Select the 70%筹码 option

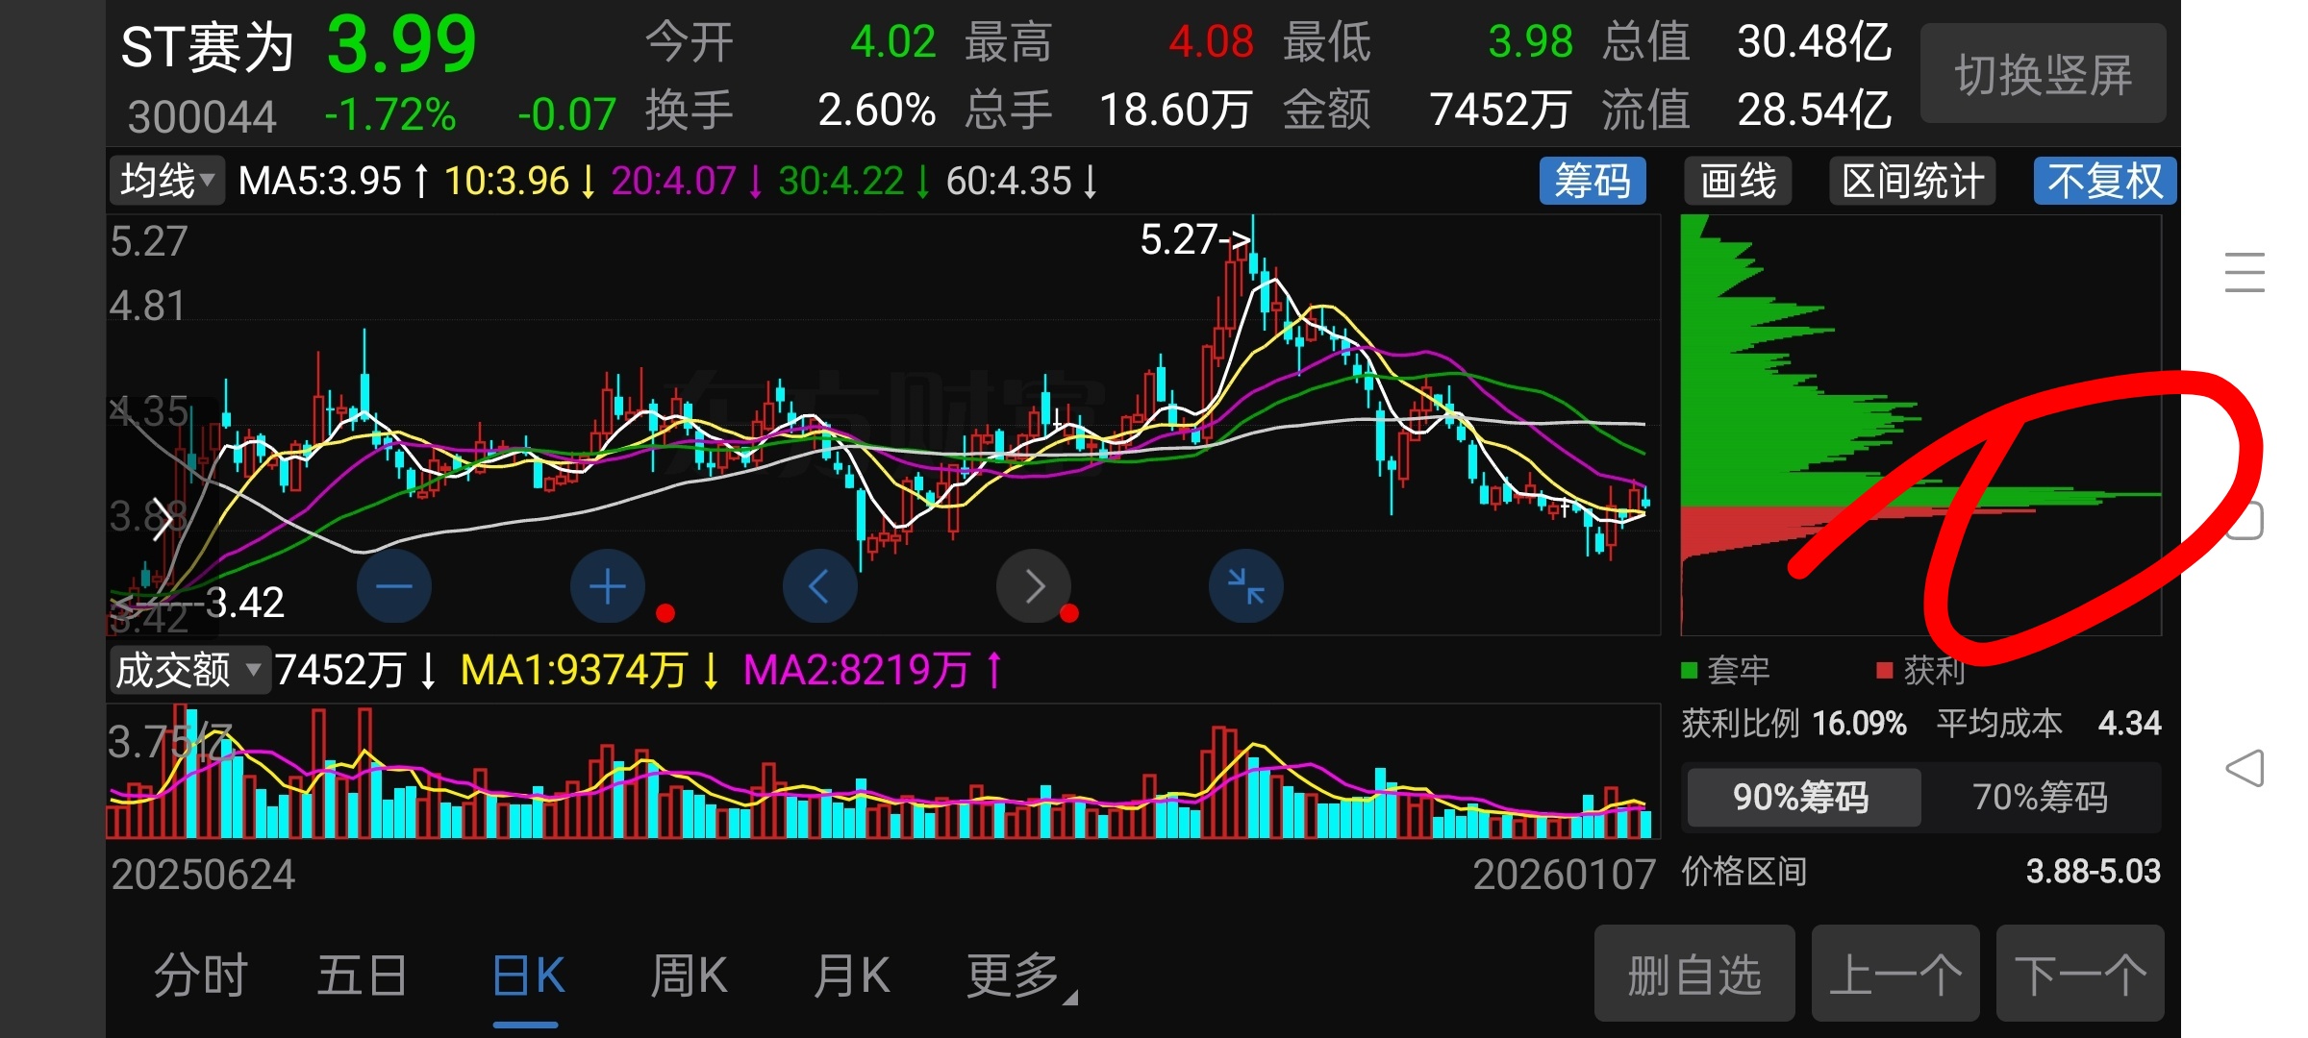[x=2040, y=797]
